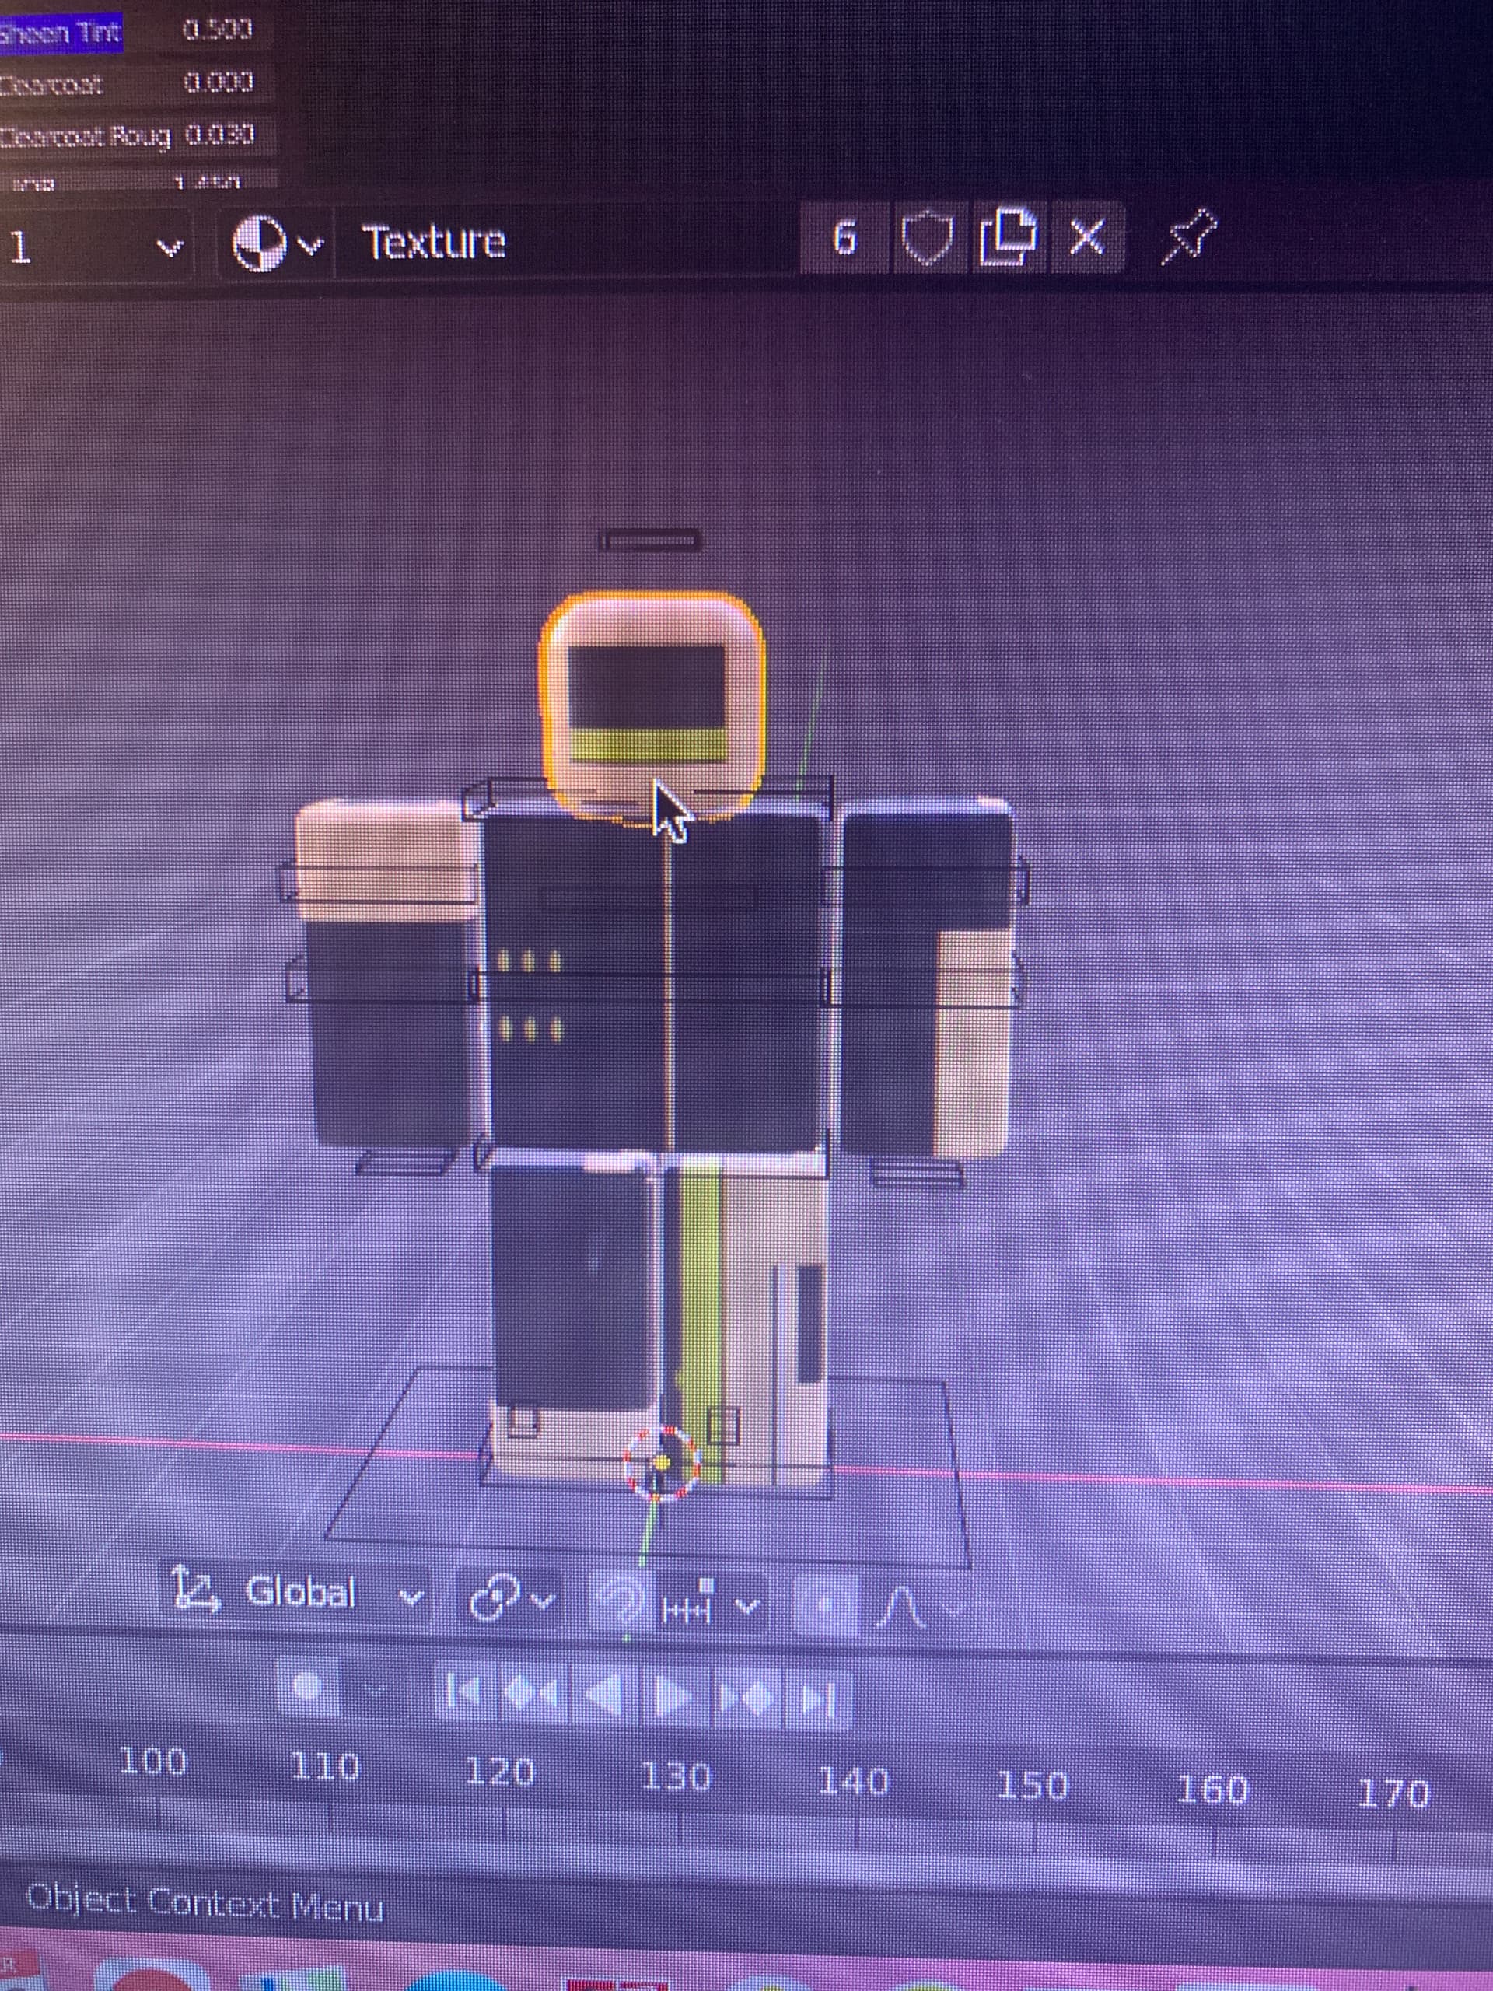The width and height of the screenshot is (1493, 1991).
Task: Play the animation forward
Action: click(x=675, y=1698)
